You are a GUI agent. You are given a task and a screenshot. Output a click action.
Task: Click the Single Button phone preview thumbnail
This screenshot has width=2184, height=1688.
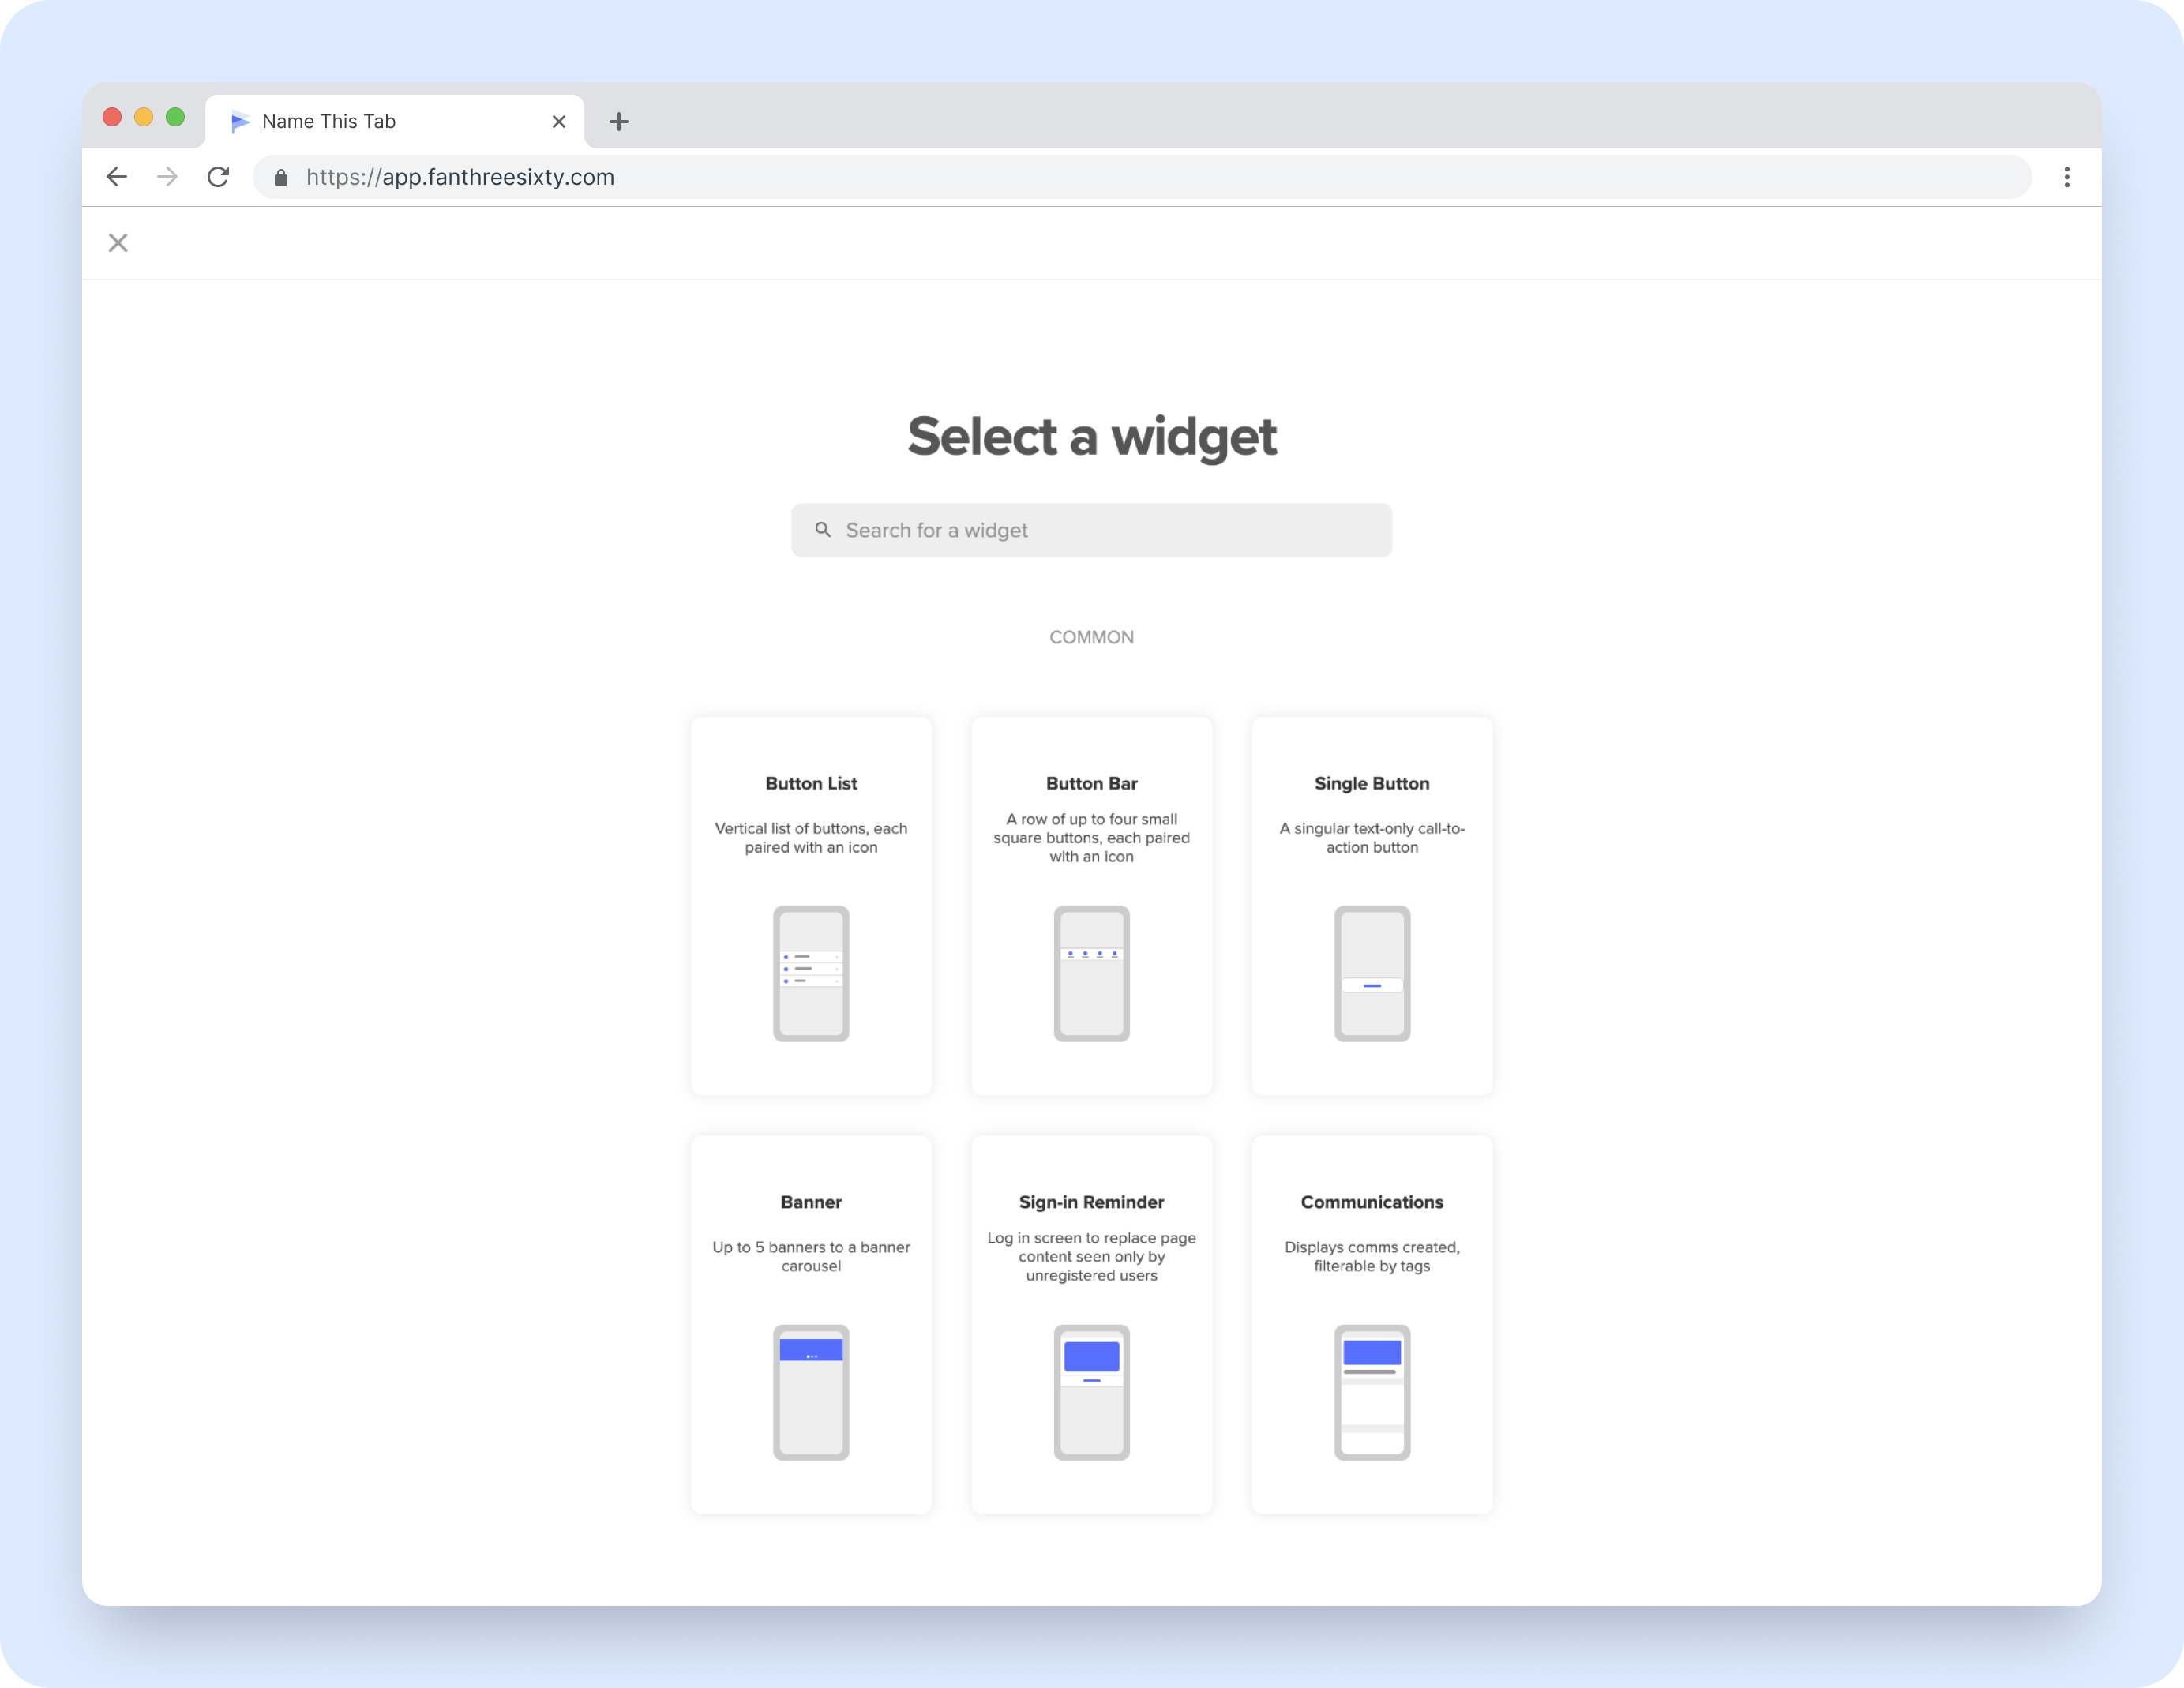[x=1372, y=974]
